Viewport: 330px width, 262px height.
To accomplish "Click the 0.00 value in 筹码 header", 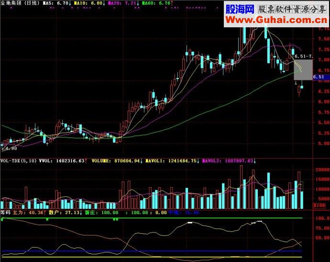I will coord(161,213).
